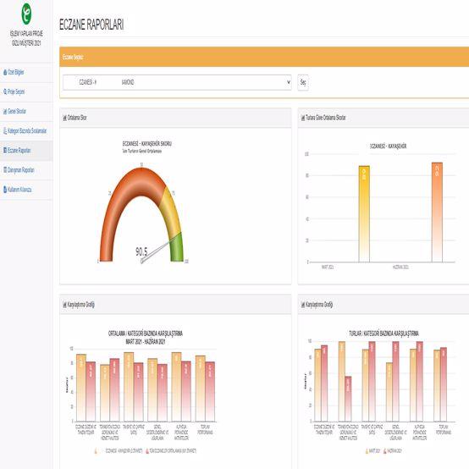Click the Özet Bilgiler sidebar icon
The height and width of the screenshot is (469, 469).
[5, 73]
